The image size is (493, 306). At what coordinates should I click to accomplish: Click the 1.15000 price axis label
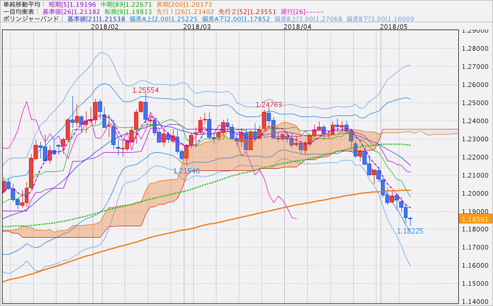(475, 283)
